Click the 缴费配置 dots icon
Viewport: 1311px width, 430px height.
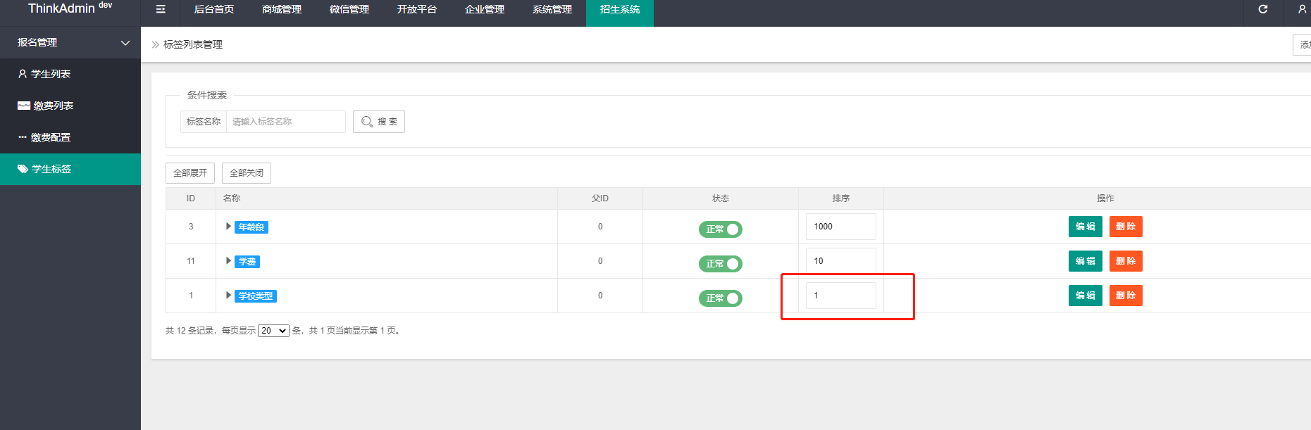pos(23,137)
